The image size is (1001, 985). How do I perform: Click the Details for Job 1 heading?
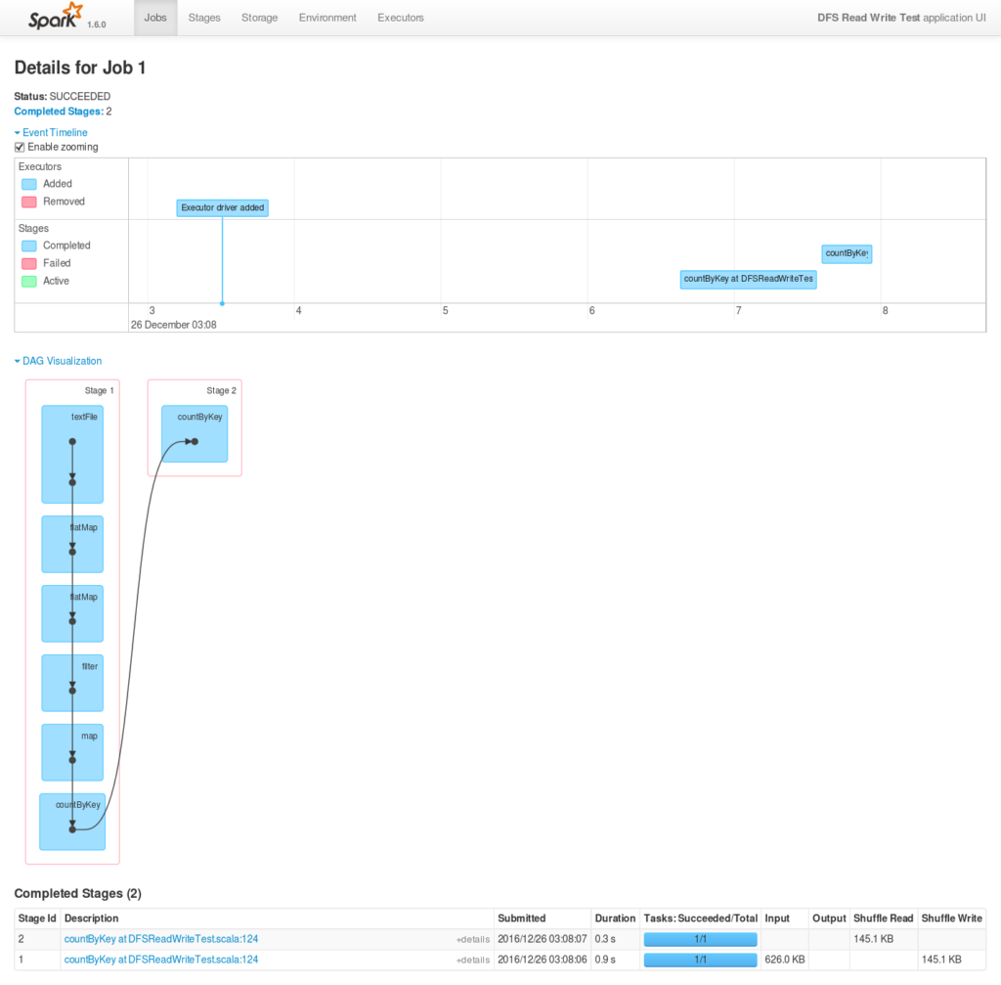[80, 67]
